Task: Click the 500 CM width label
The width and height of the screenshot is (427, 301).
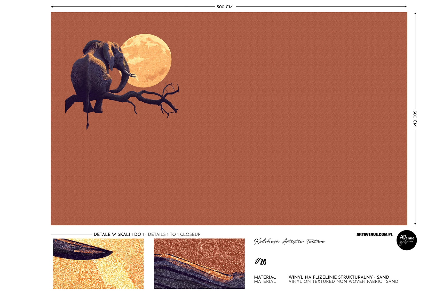Action: tap(225, 7)
